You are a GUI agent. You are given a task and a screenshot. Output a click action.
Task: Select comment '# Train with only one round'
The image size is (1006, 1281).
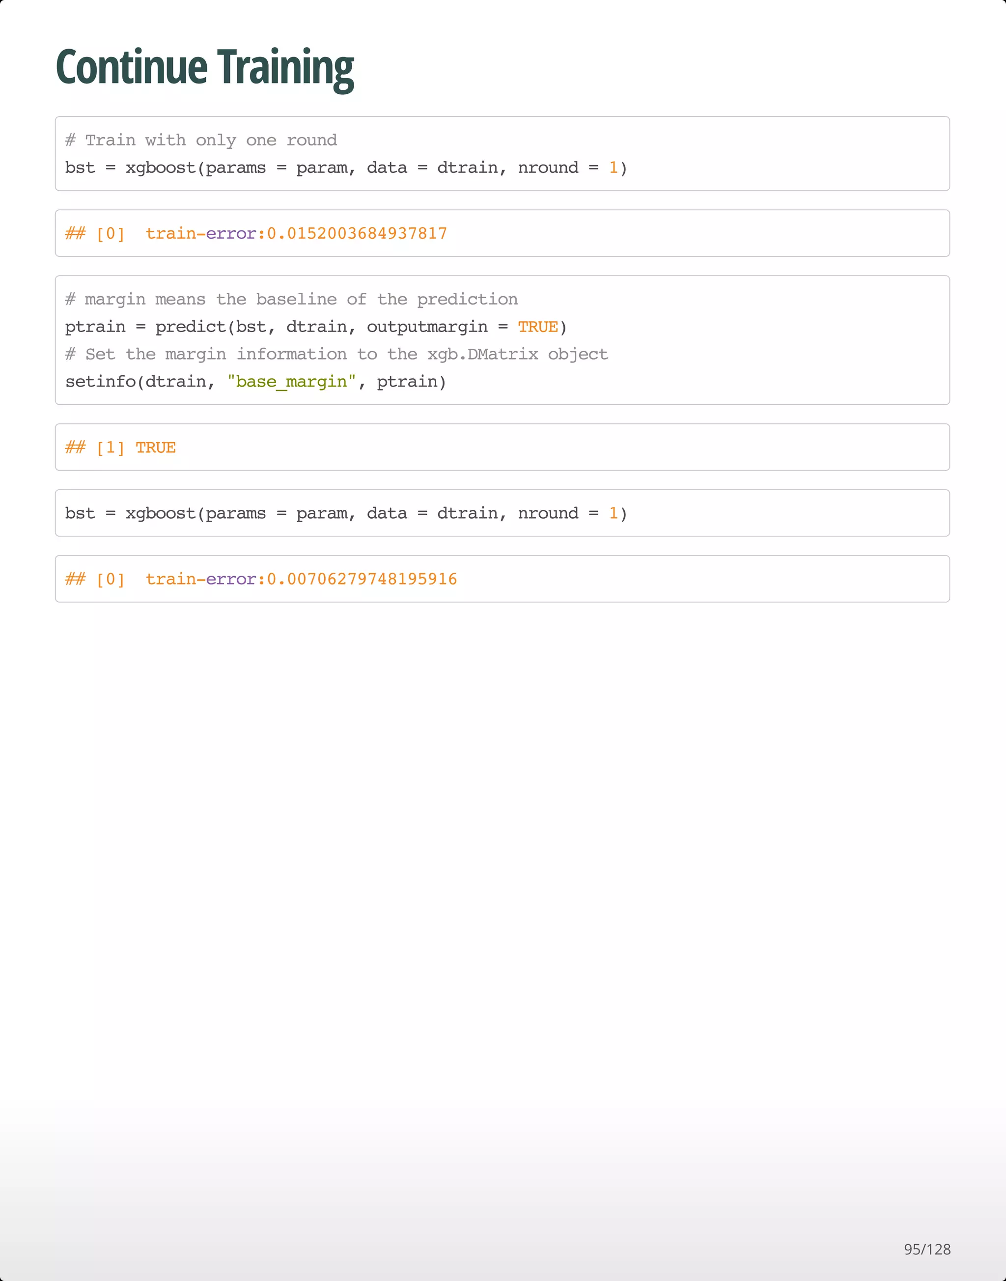(201, 140)
